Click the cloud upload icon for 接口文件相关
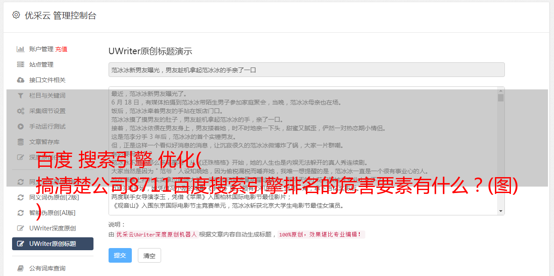 [20, 80]
